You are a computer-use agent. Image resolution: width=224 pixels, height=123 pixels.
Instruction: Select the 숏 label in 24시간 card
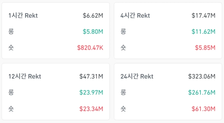pos(123,108)
